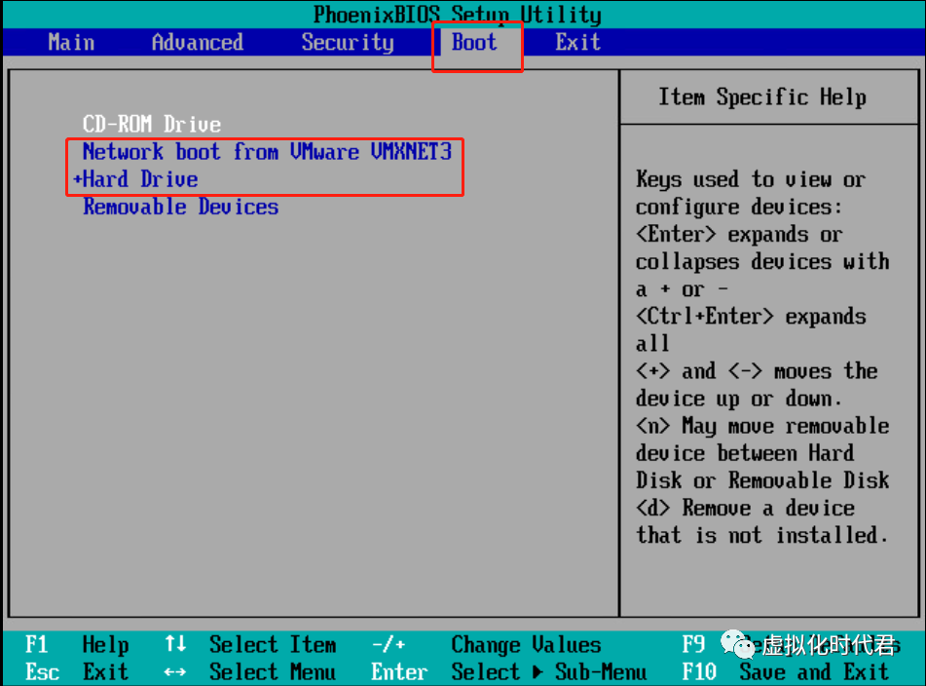Click the 'Change Values' footer text
The image size is (926, 686).
(526, 645)
